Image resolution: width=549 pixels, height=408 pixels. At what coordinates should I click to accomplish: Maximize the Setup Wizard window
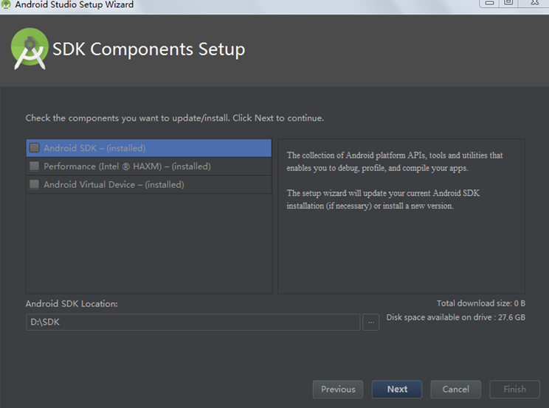[x=508, y=3]
